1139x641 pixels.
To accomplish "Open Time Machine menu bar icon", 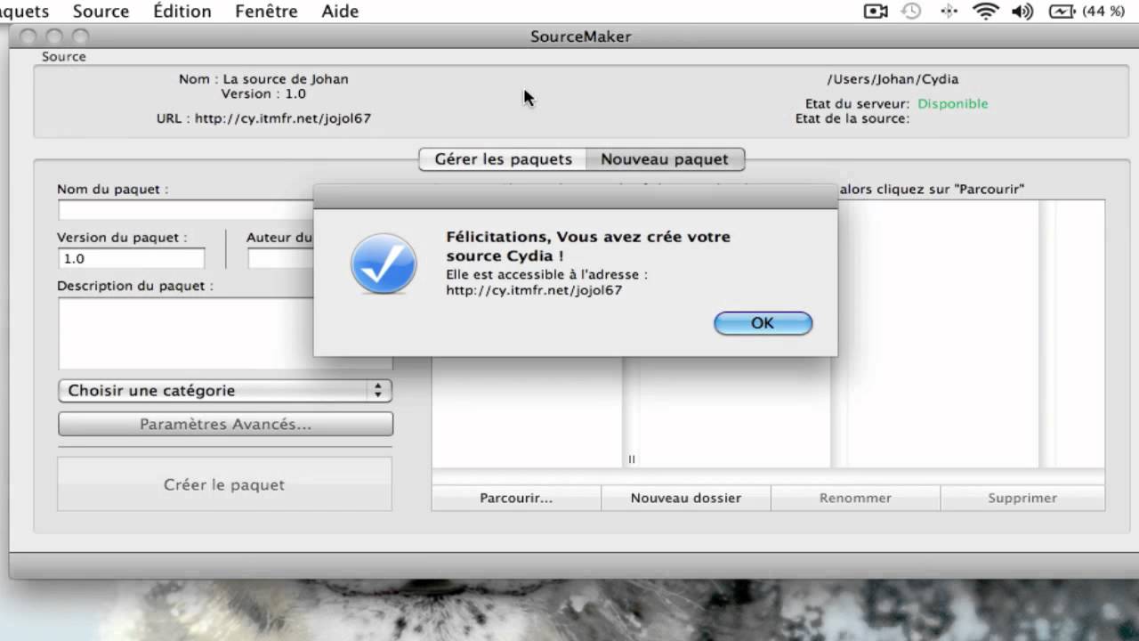I will pos(911,12).
